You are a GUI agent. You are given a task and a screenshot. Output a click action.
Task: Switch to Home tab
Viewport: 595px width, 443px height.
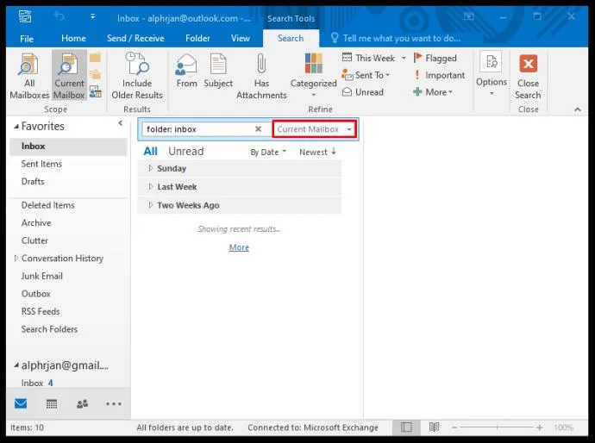[x=73, y=38]
